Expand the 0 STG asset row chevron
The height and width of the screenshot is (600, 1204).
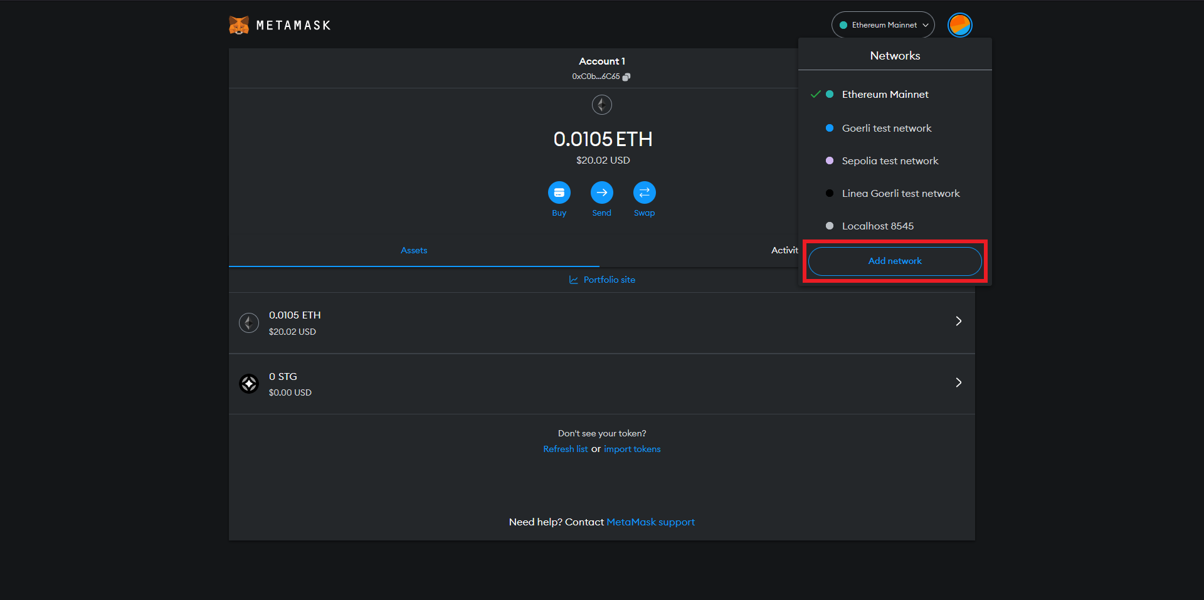pyautogui.click(x=958, y=382)
